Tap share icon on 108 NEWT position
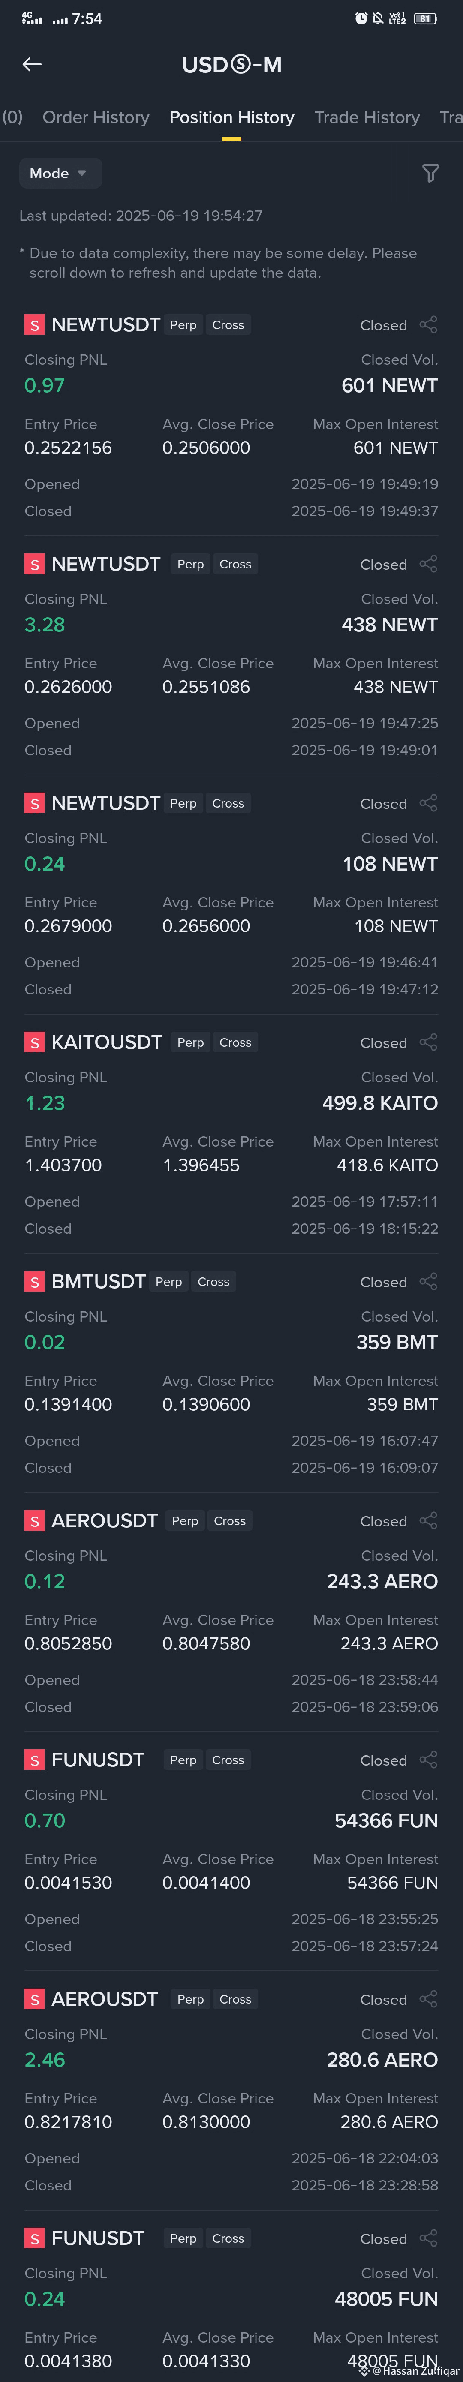The width and height of the screenshot is (463, 2382). 428,802
